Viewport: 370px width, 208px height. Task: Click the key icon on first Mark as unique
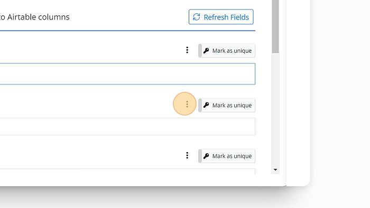[x=206, y=51]
